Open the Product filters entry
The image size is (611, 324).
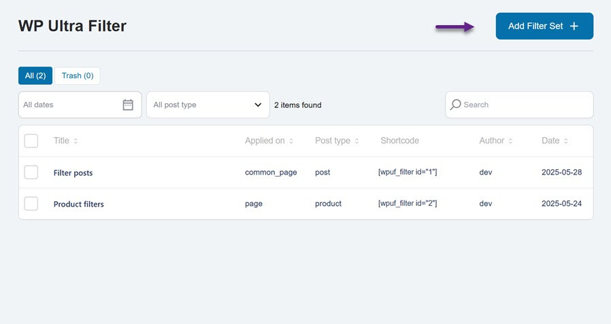click(78, 204)
